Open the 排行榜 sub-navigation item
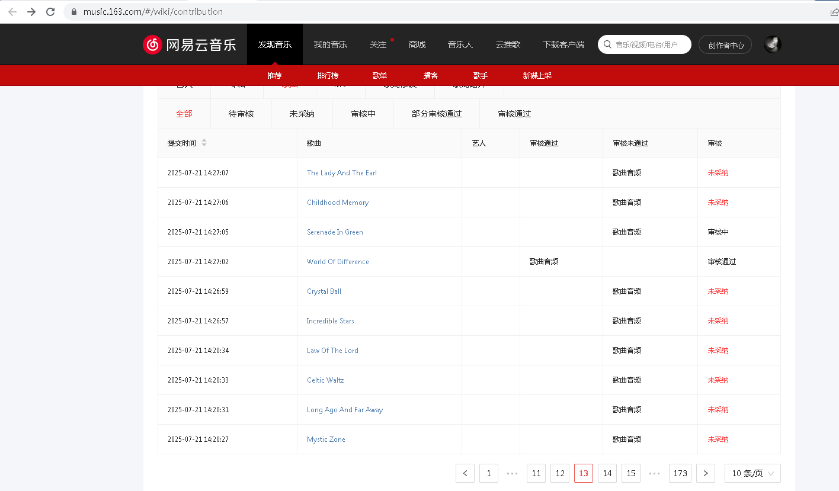Image resolution: width=839 pixels, height=491 pixels. coord(328,76)
